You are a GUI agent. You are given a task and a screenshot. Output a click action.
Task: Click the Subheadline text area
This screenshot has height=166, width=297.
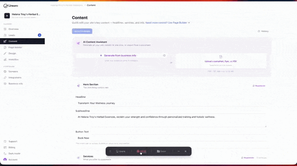tap(171, 121)
